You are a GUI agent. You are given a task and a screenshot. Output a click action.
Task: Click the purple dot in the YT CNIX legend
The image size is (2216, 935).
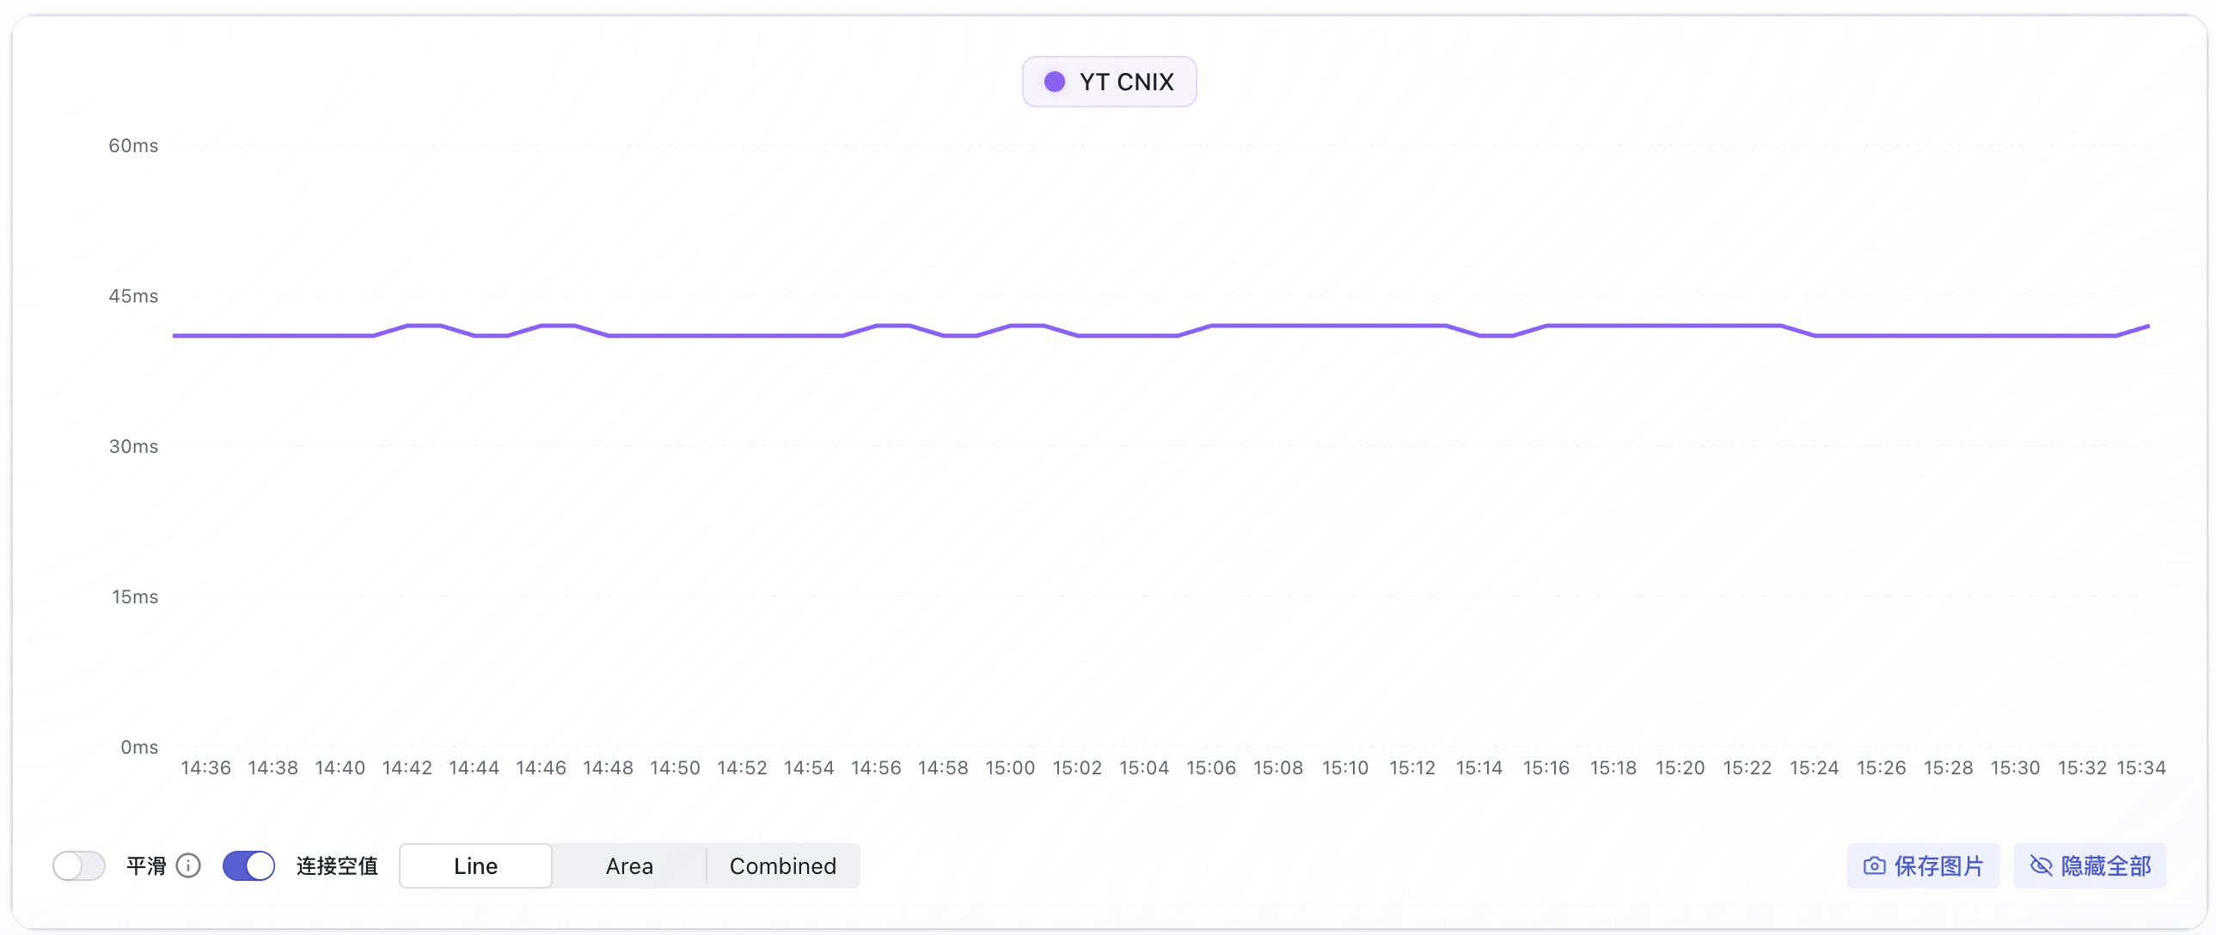(x=1054, y=82)
